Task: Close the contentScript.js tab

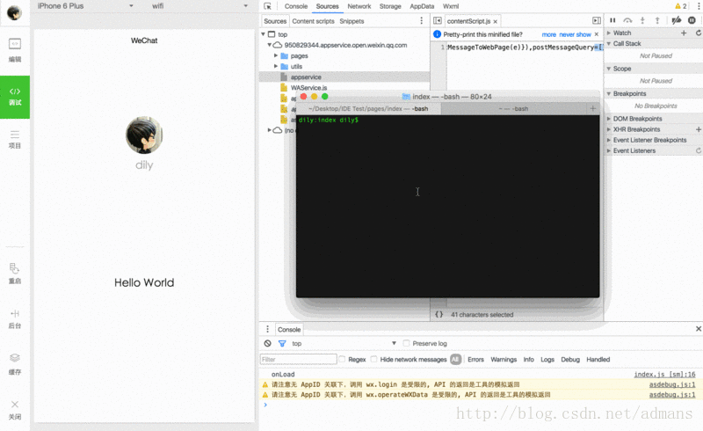Action: (x=495, y=21)
